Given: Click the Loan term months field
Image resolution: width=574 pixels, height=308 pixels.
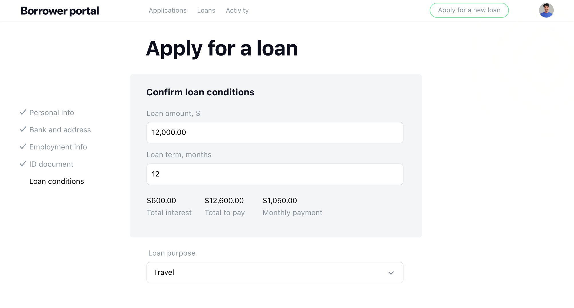Looking at the screenshot, I should pyautogui.click(x=275, y=174).
